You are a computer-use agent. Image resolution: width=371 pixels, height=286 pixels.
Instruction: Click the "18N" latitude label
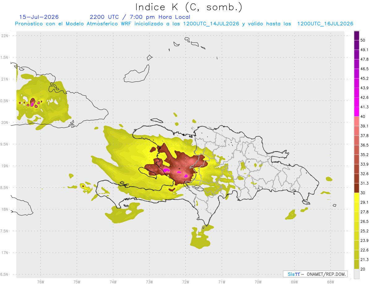point(5,209)
